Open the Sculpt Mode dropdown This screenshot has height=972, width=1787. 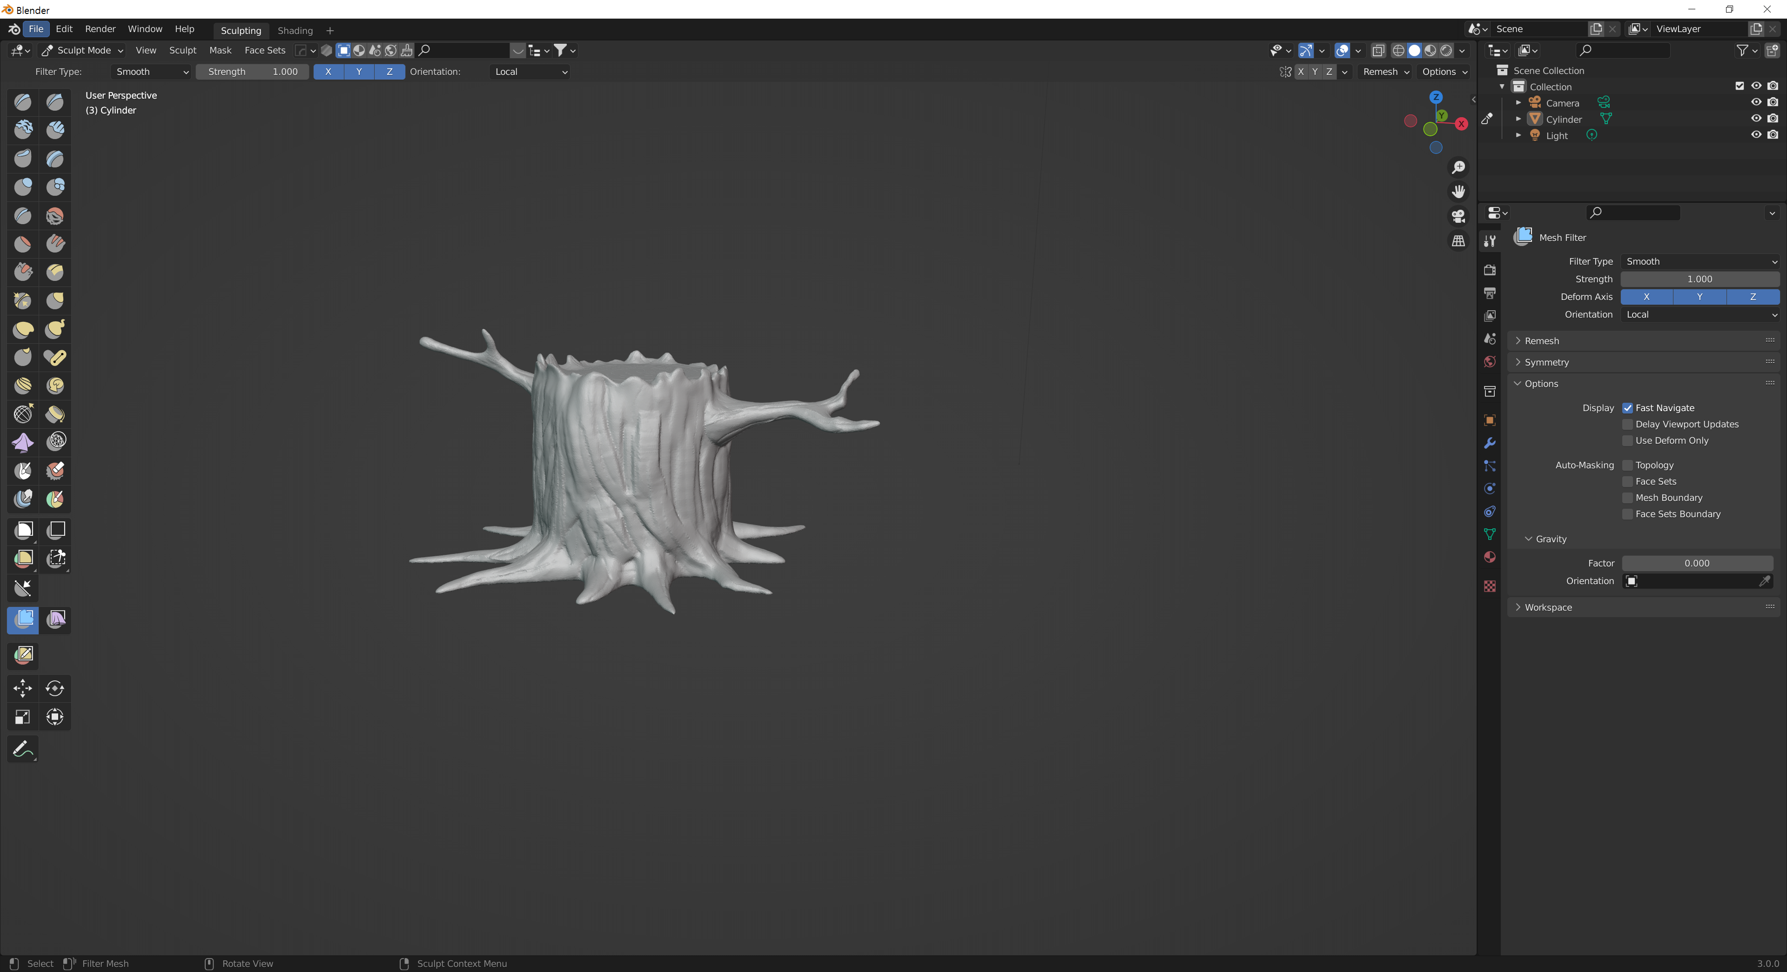tap(82, 50)
